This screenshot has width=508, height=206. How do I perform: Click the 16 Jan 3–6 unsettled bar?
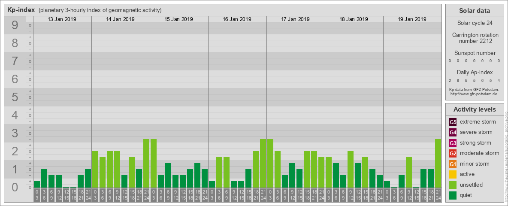(x=219, y=173)
